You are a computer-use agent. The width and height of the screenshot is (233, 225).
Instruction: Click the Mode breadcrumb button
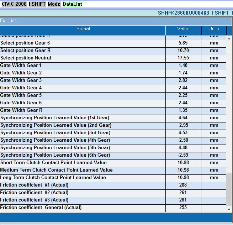pos(54,4)
